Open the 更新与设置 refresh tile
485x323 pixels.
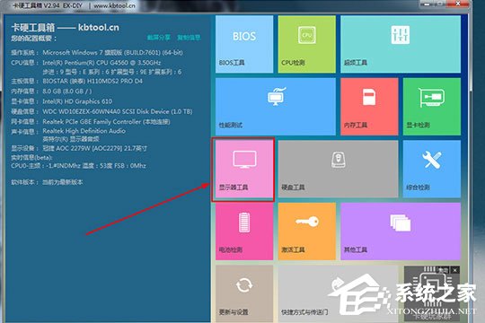244,293
